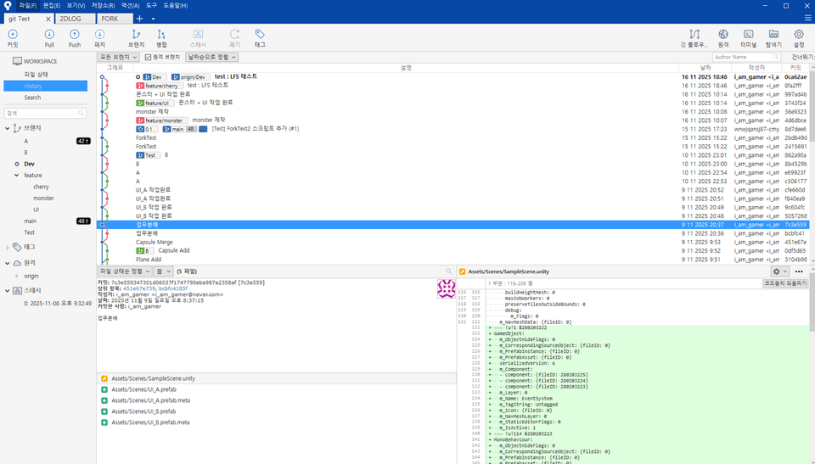
Task: Open the tab list dropdown arrow next to the plus
Action: 153,19
